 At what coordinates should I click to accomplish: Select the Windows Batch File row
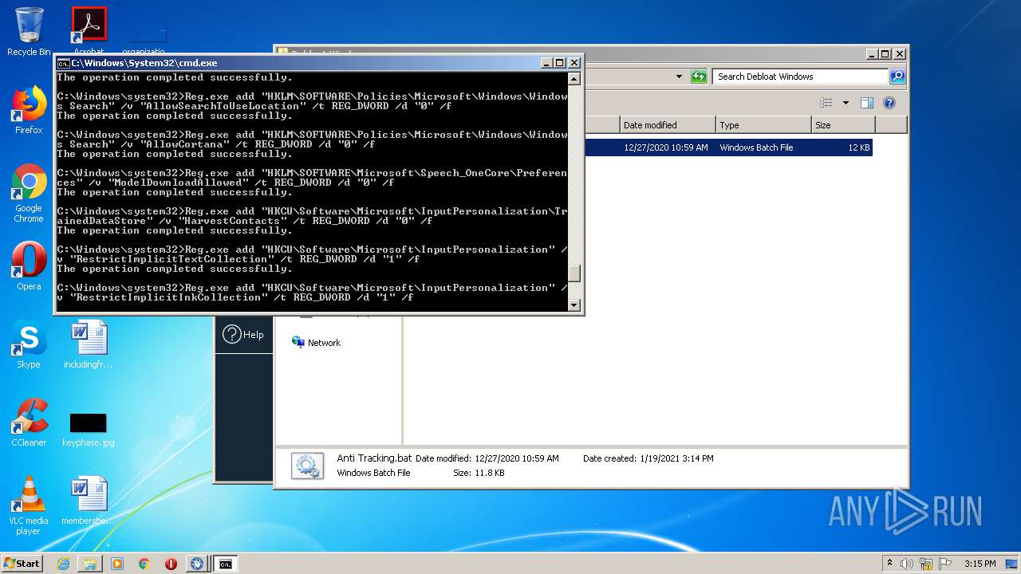point(728,147)
